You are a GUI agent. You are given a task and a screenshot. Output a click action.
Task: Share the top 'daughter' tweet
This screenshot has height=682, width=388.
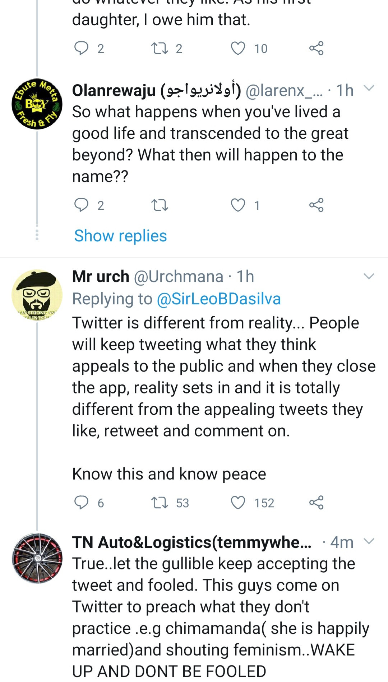[316, 48]
